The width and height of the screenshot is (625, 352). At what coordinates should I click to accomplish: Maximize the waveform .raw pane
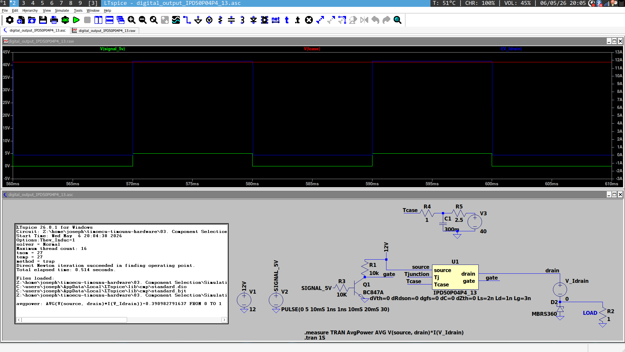pyautogui.click(x=615, y=41)
